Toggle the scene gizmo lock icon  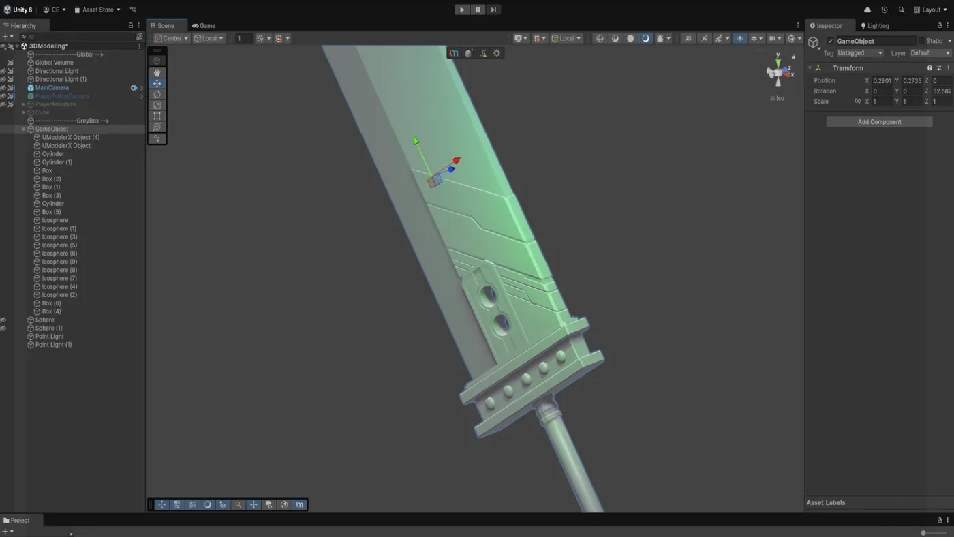pos(793,56)
